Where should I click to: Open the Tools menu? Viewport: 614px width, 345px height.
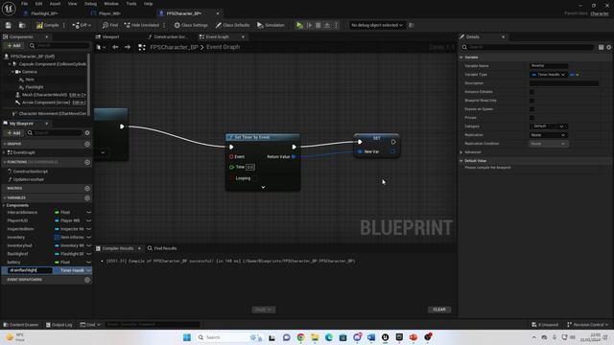pos(131,4)
